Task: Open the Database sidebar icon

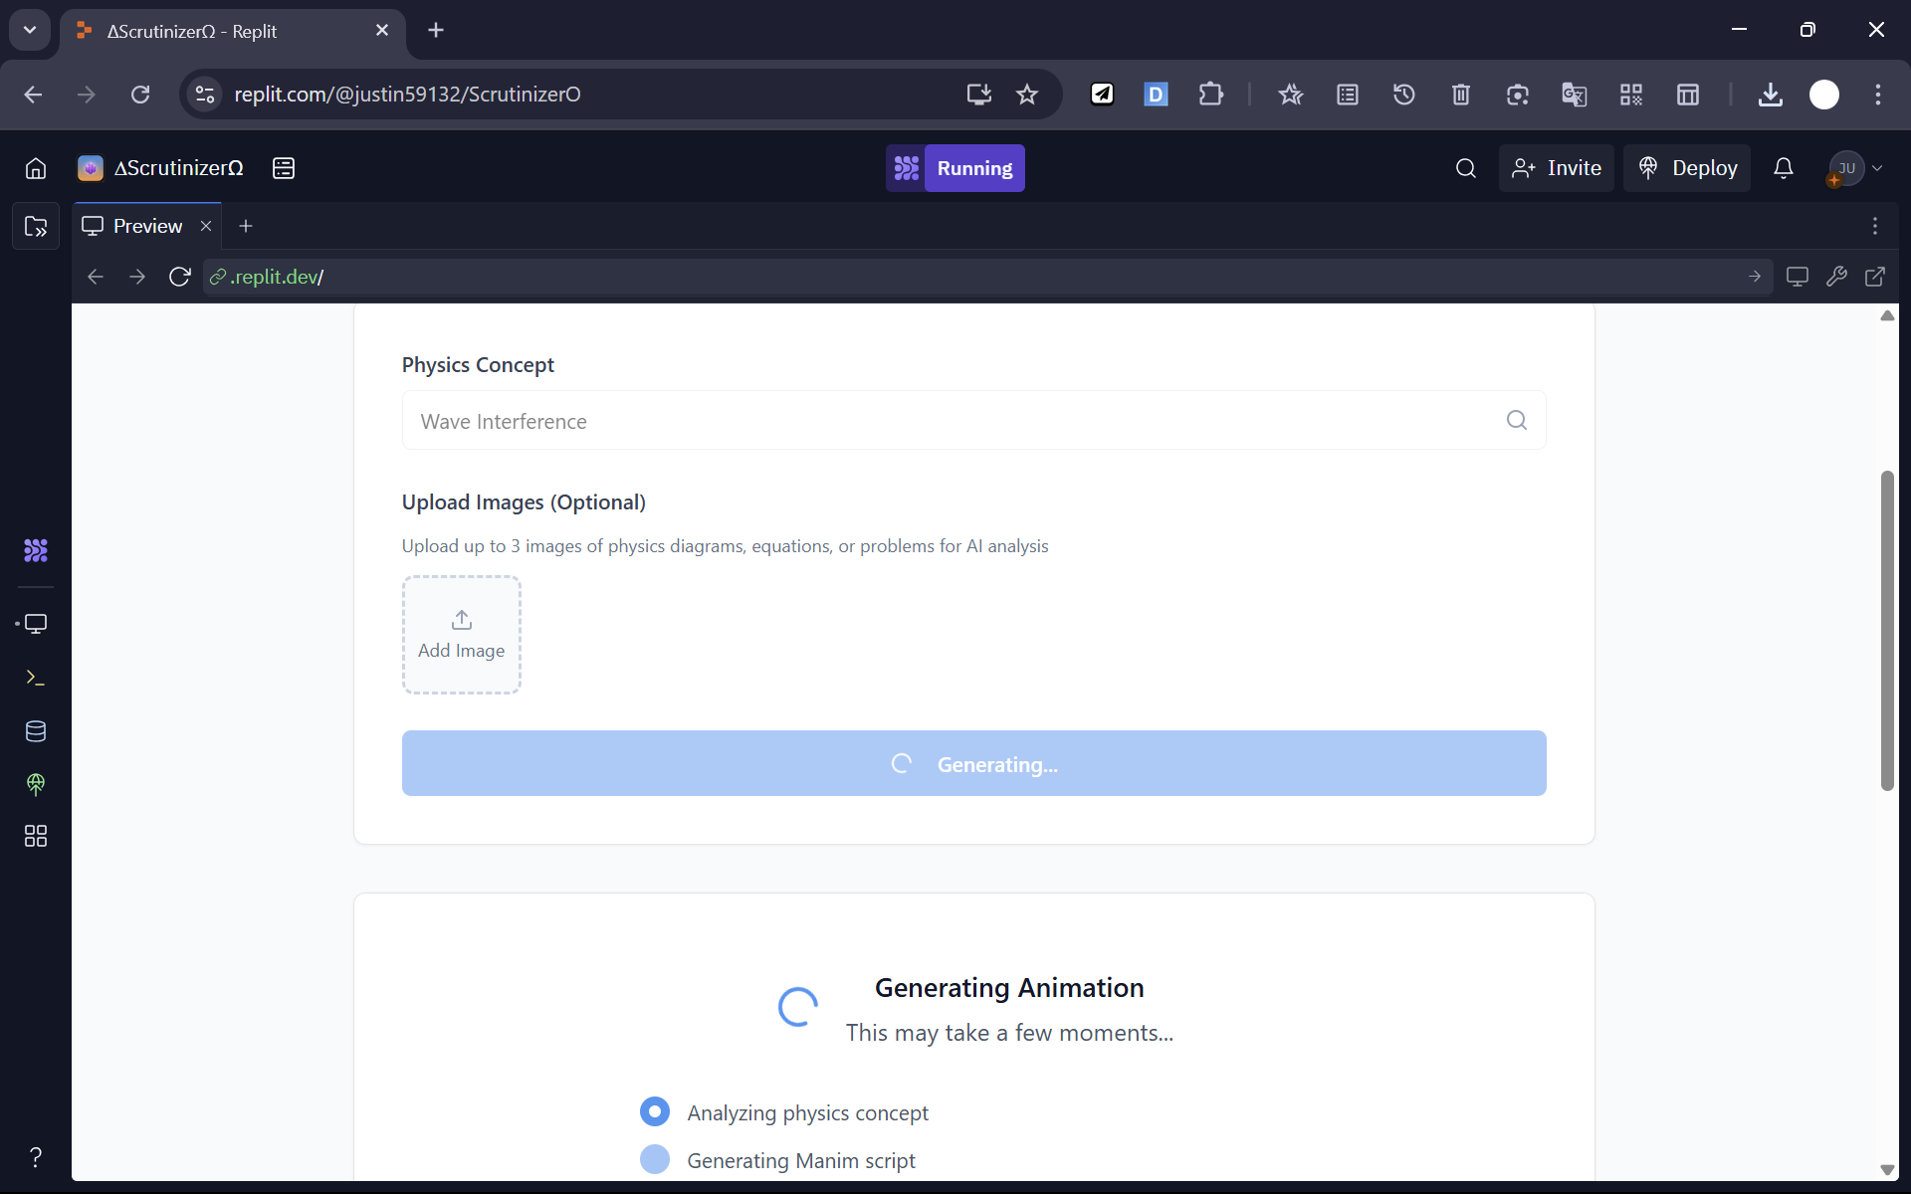Action: [x=36, y=731]
